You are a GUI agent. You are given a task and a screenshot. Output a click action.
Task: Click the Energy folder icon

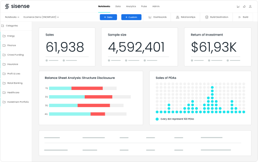coord(4,36)
